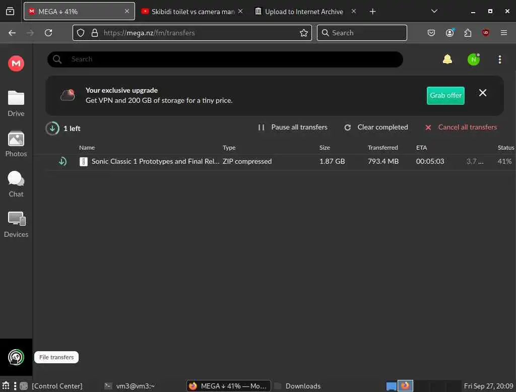Screen dimensions: 516x392
Task: Open the MEGA three-dot menu
Action: (499, 59)
